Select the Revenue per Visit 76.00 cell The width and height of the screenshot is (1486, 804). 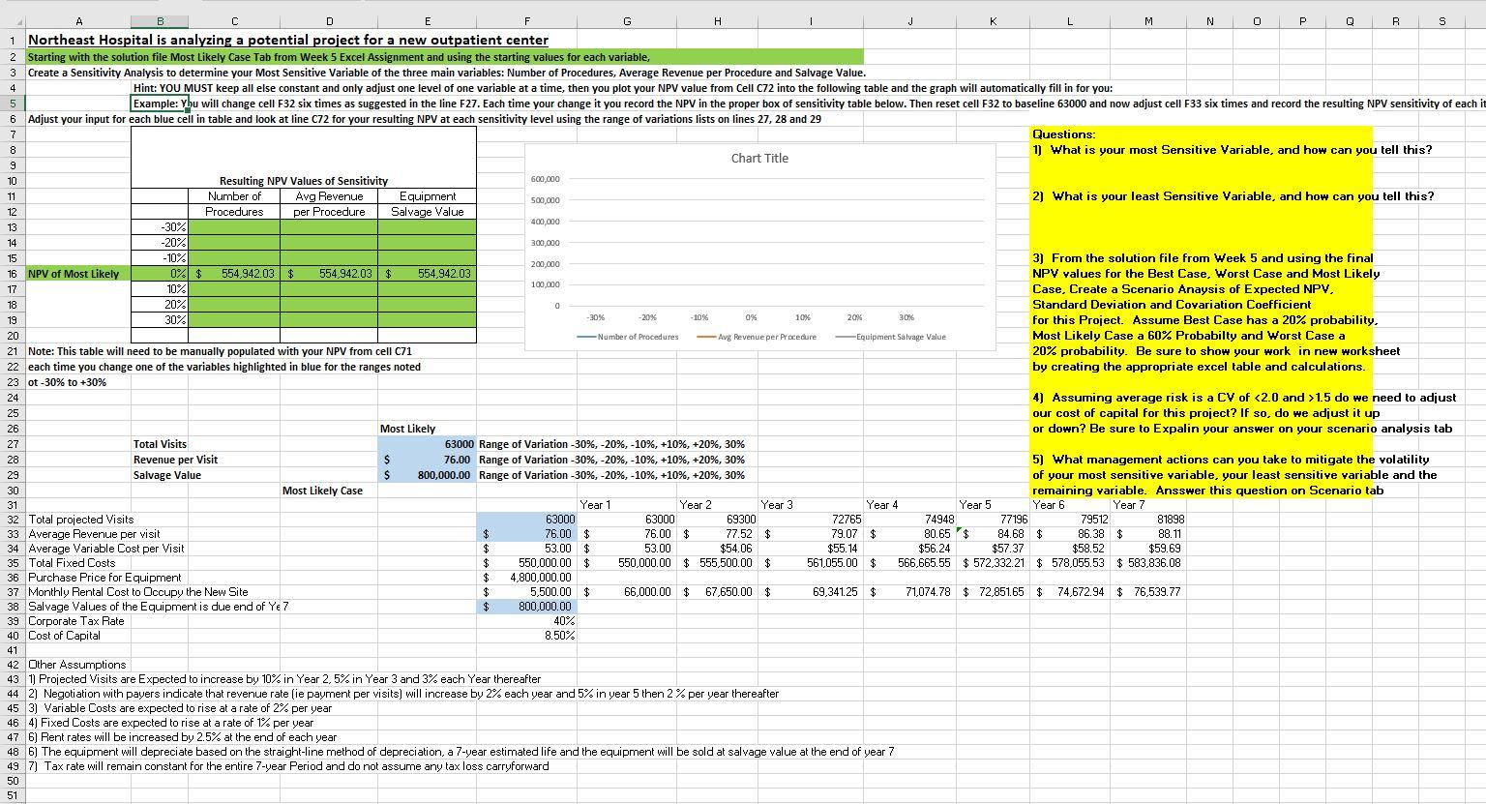429,460
